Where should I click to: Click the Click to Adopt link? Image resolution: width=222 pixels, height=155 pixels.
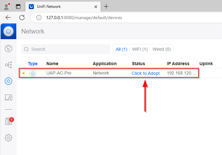(145, 73)
